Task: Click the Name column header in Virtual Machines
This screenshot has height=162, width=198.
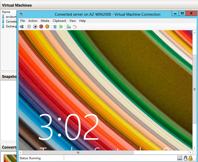Action: click(x=6, y=12)
